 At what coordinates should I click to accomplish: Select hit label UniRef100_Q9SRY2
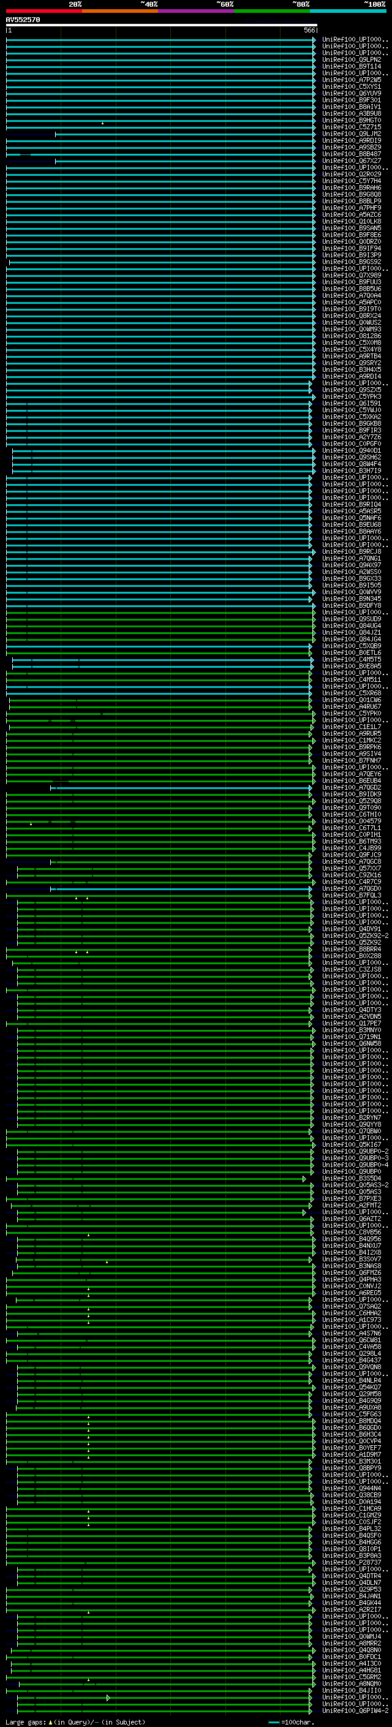[352, 363]
